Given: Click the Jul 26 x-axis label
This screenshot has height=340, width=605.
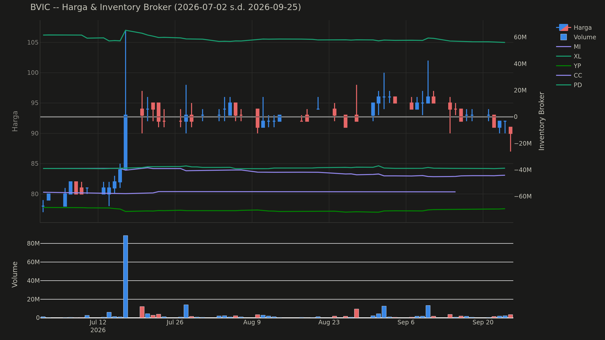Looking at the screenshot, I should (175, 322).
